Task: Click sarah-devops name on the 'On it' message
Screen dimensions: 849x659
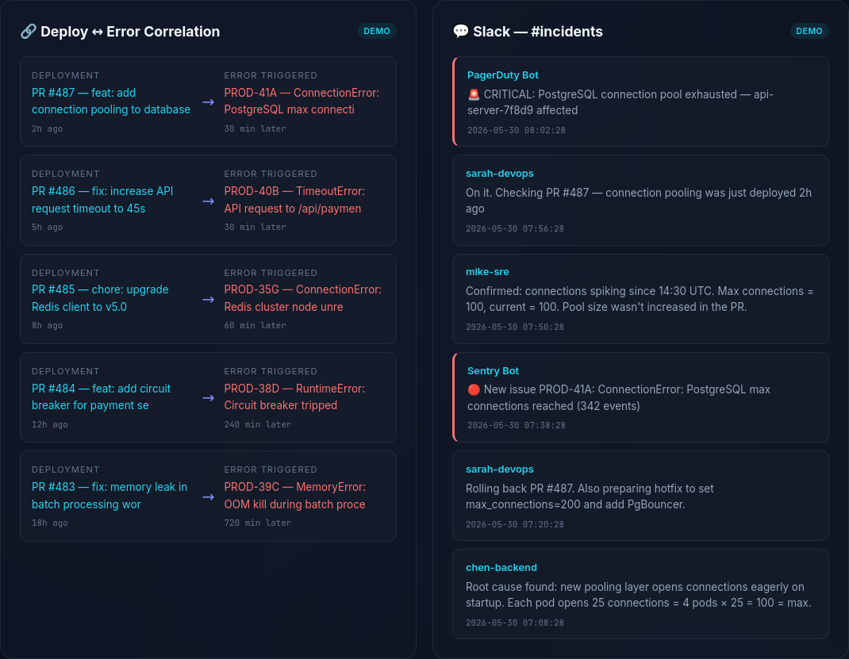Action: [499, 174]
